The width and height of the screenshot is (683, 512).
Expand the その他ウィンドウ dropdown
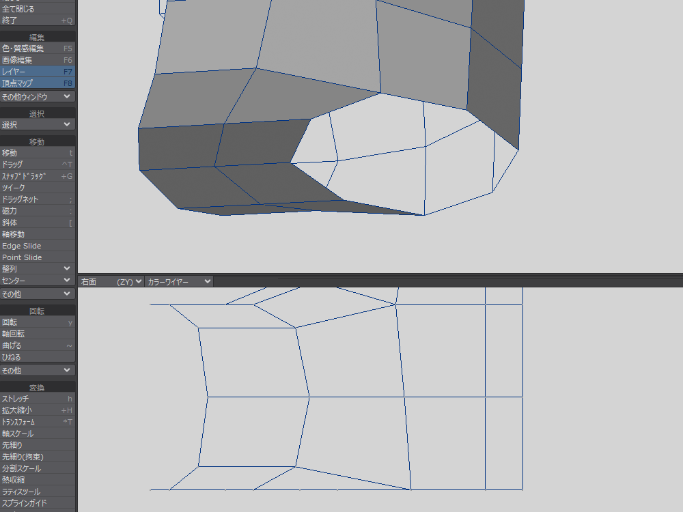[37, 97]
